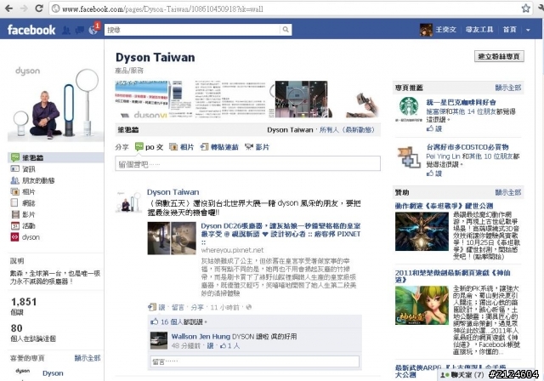Open the friend requests icon
The height and width of the screenshot is (381, 544).
66,30
